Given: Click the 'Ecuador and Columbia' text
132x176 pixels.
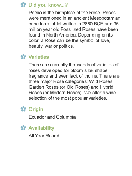Looking at the screenshot, I should point(52,117).
